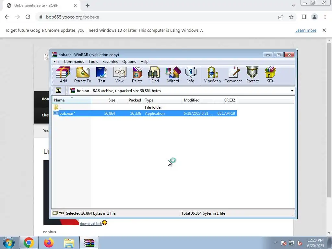Open the File menu in WinRAR

[56, 61]
